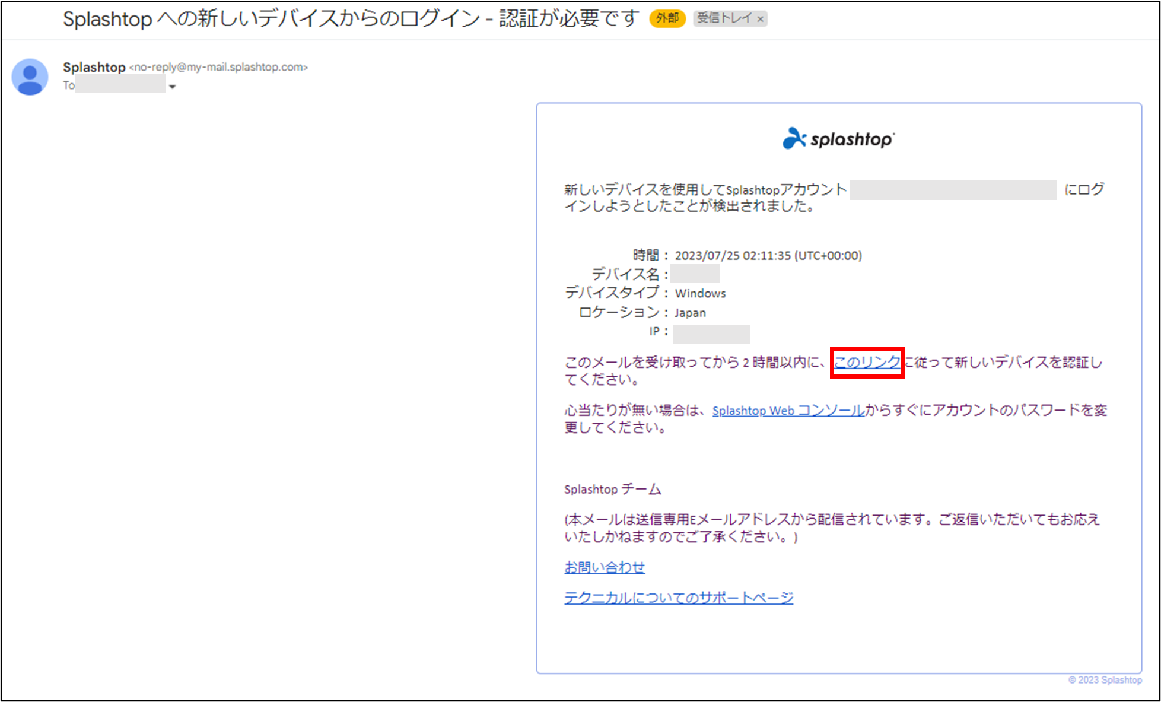Screen dimensions: 1161x702
Task: Click the 外部 badge next to the subject
Action: click(667, 18)
